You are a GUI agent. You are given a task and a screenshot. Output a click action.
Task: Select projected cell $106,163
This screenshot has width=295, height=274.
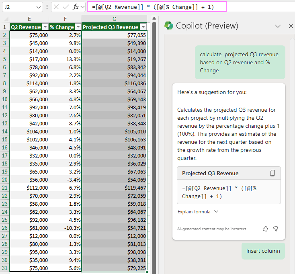(115, 139)
